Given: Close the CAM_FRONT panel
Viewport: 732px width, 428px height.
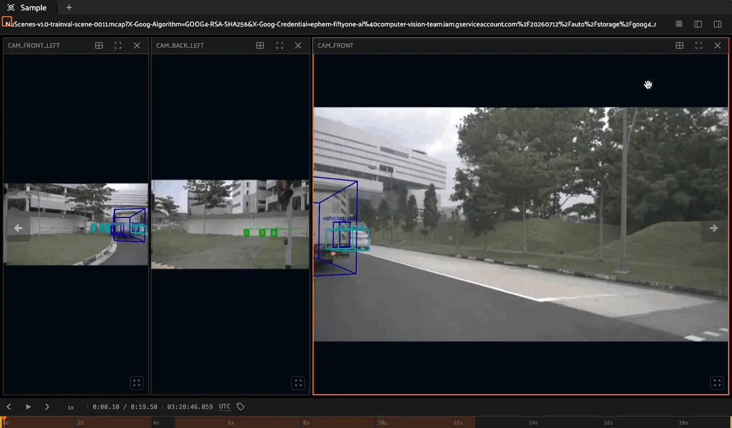Looking at the screenshot, I should (718, 45).
